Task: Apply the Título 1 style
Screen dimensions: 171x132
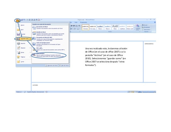Action: click(x=100, y=27)
